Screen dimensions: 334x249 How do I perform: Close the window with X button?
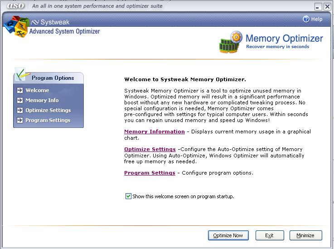click(x=327, y=7)
